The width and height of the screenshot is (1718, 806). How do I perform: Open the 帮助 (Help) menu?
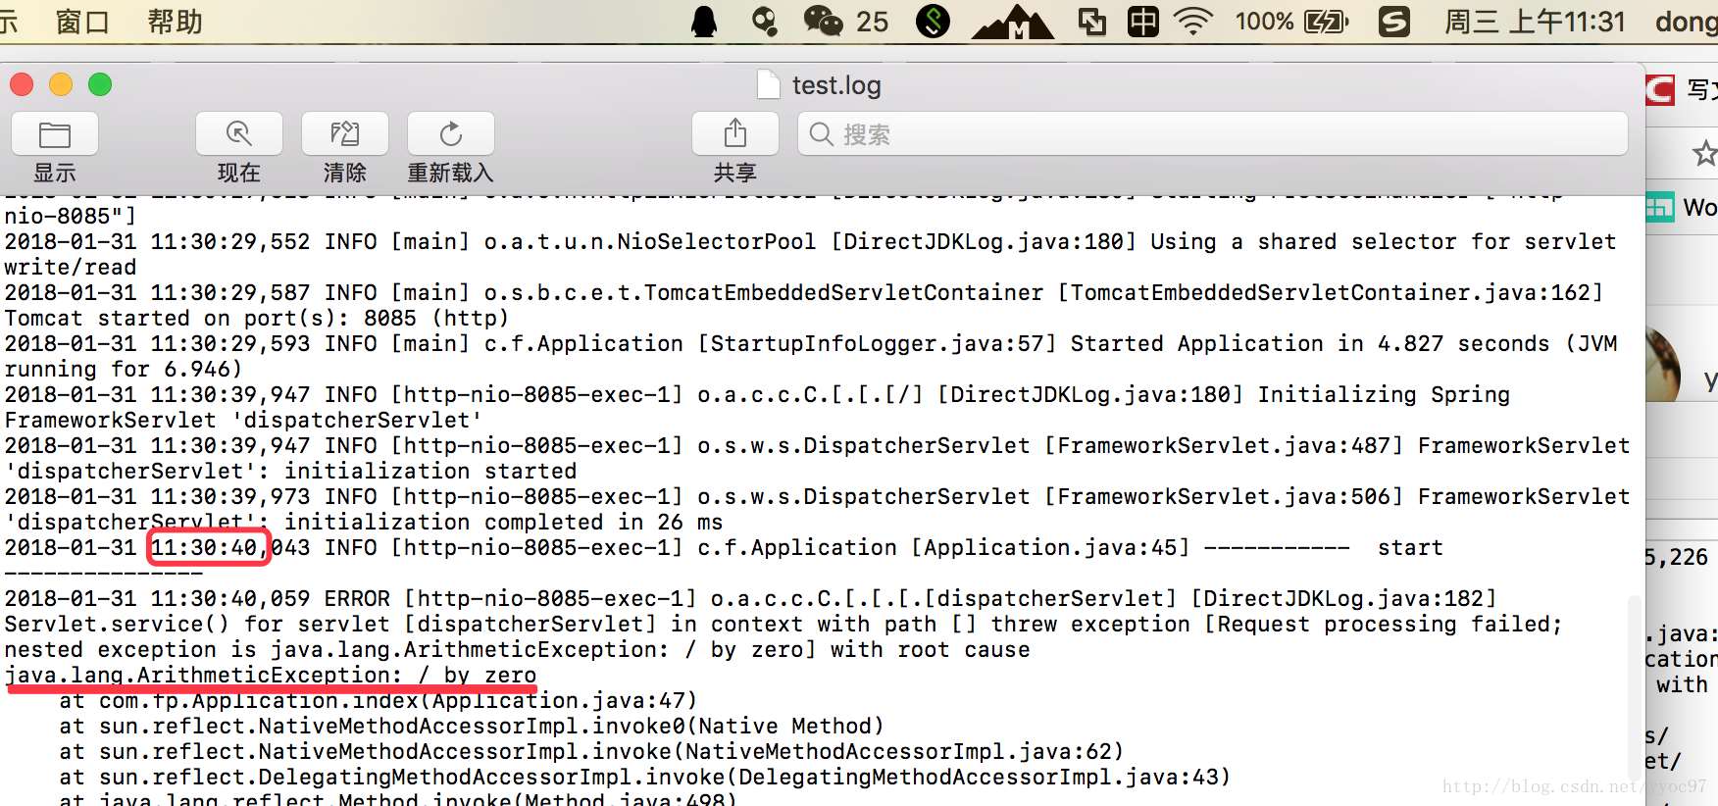point(175,22)
